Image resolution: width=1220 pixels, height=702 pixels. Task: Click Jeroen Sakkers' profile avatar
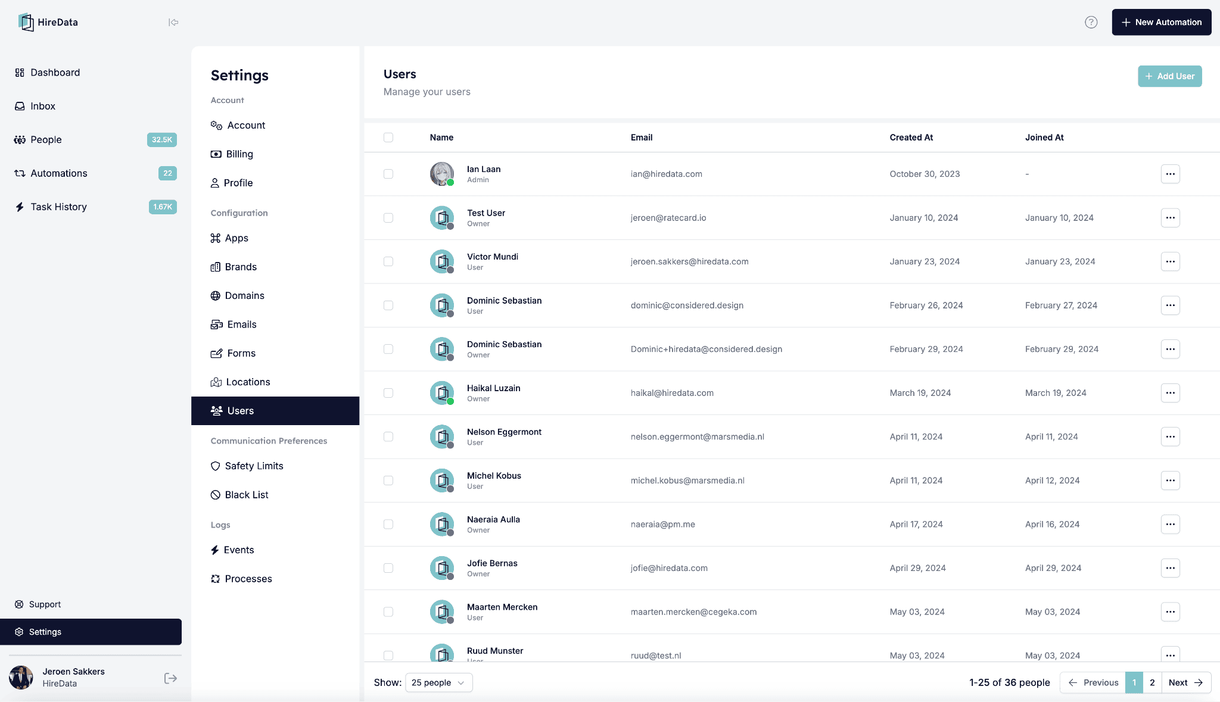click(21, 678)
